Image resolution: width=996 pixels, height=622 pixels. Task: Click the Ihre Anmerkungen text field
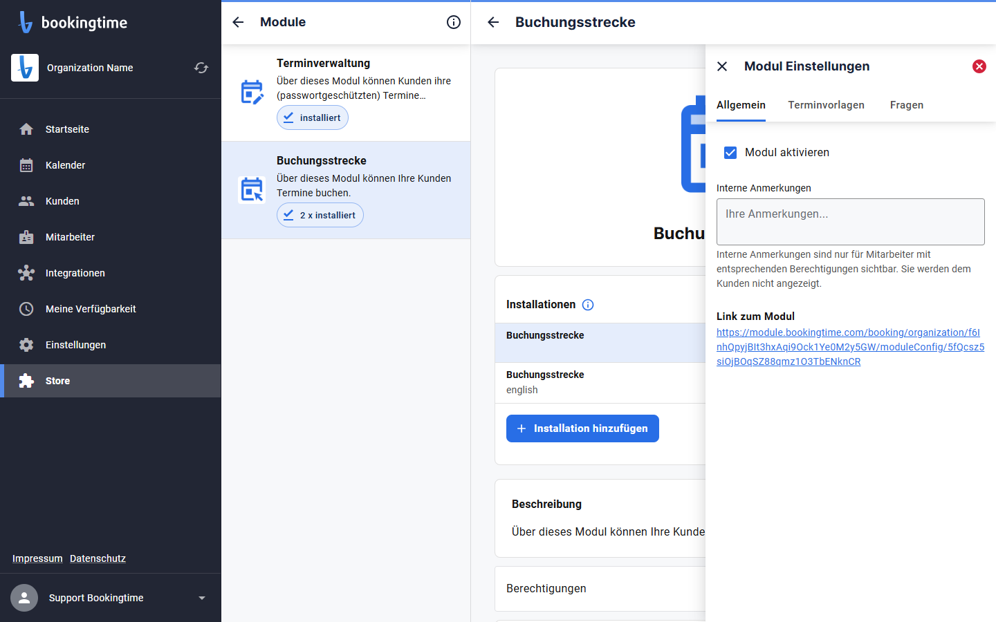851,222
